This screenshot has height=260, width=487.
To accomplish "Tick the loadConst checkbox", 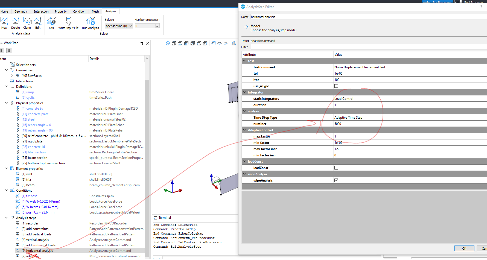I will [336, 168].
